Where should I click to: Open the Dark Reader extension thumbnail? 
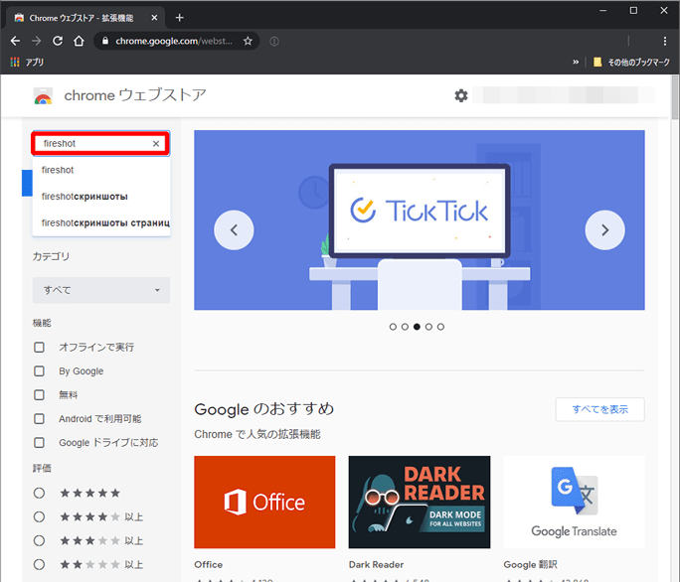pos(420,502)
